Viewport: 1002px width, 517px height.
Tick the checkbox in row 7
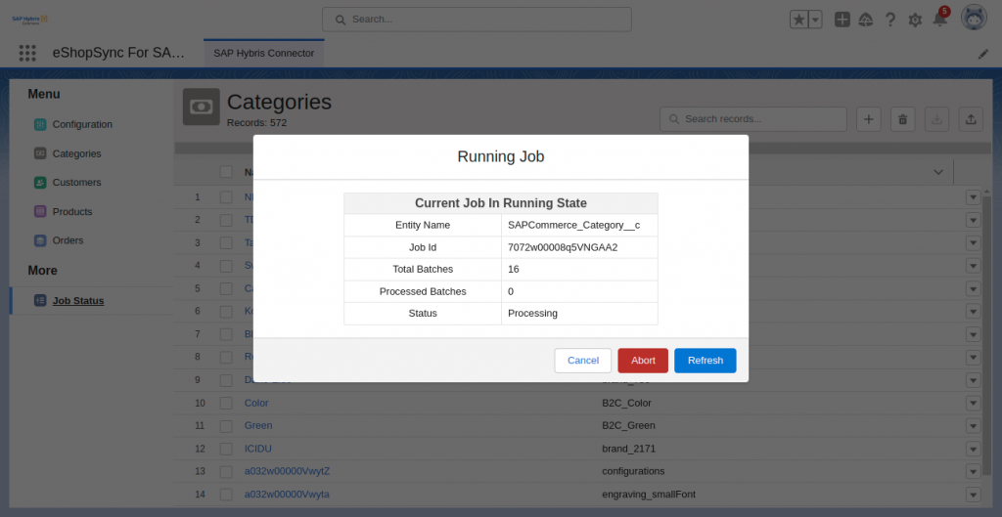(226, 334)
